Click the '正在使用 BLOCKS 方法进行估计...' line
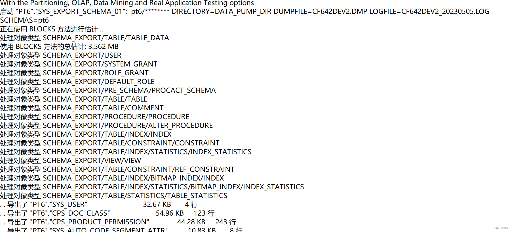This screenshot has width=512, height=232. point(52,29)
